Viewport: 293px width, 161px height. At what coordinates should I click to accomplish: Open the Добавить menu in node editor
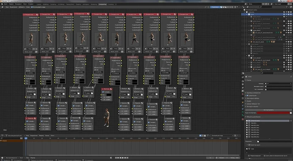tap(22, 7)
